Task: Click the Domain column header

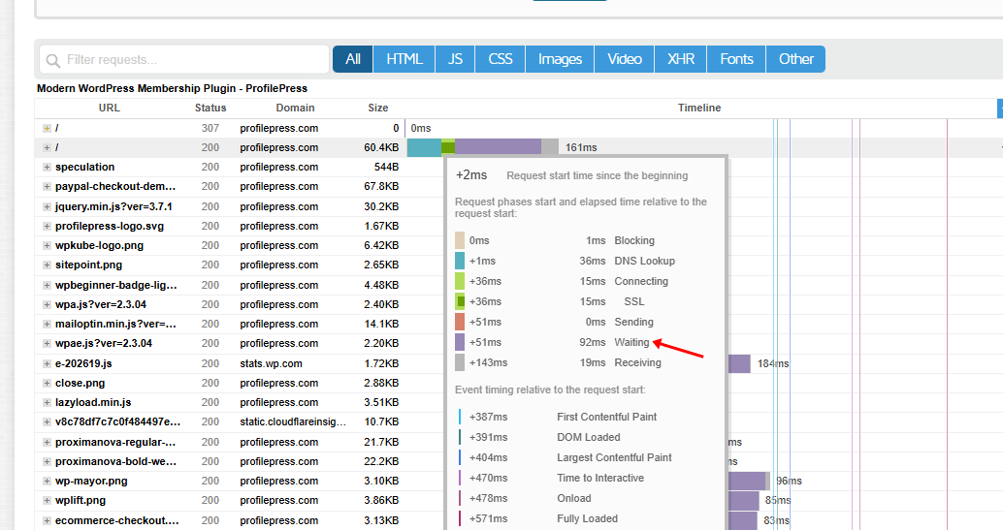Action: (295, 109)
